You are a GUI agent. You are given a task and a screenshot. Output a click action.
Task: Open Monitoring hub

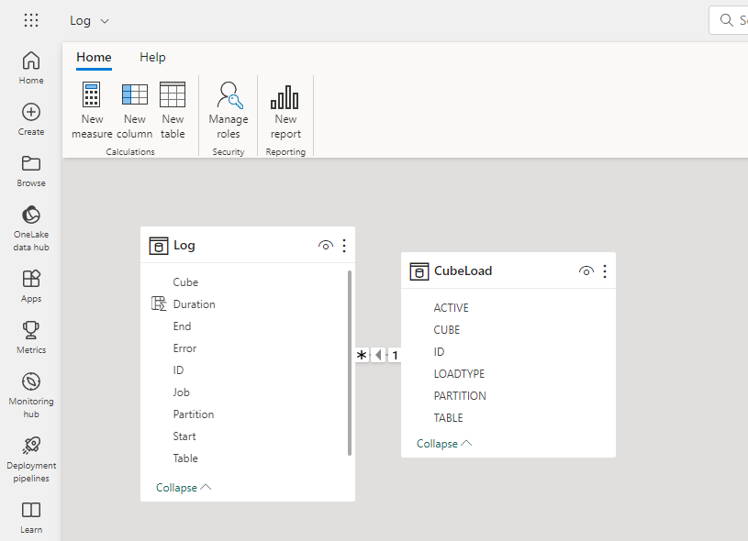(31, 394)
